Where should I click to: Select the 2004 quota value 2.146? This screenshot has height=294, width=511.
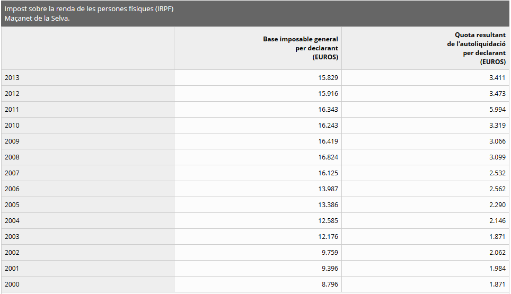pos(497,221)
